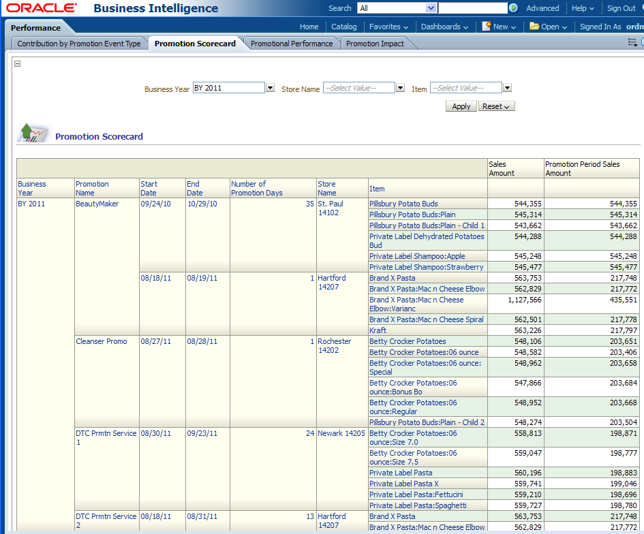Click inside the search text field
Image resolution: width=644 pixels, height=534 pixels.
(x=472, y=8)
